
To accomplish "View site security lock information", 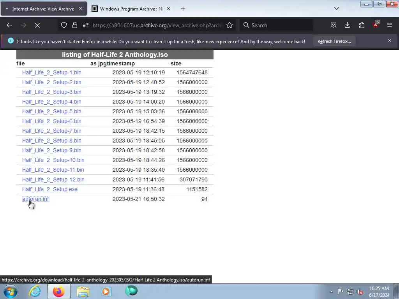I will pyautogui.click(x=74, y=25).
